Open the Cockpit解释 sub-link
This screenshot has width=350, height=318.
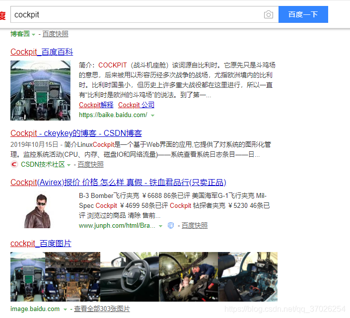pyautogui.click(x=96, y=105)
